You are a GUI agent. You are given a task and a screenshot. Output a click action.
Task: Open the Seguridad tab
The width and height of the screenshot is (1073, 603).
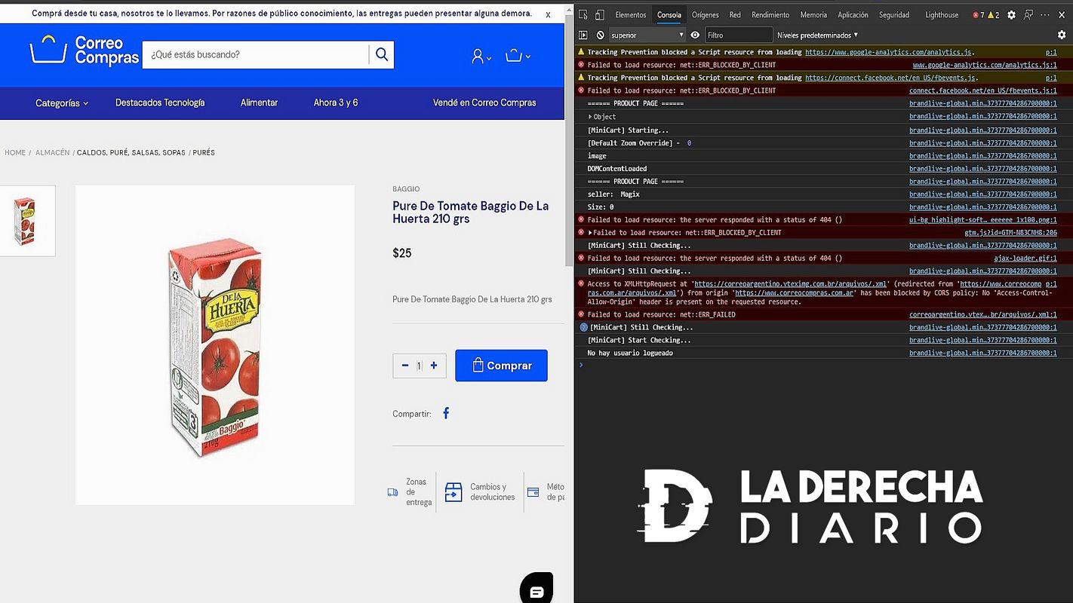[x=894, y=15]
